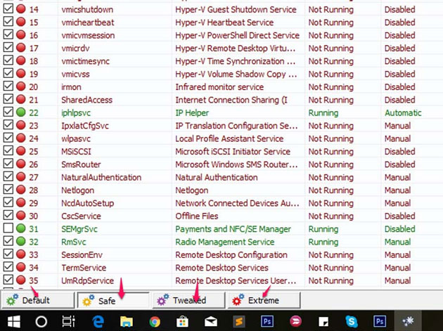Click red status icon for vmicrdv
443x331 pixels.
click(20, 48)
